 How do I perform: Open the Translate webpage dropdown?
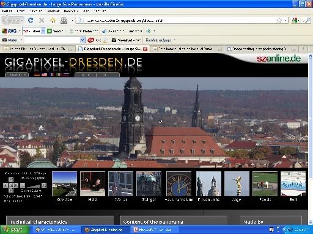coord(175,40)
